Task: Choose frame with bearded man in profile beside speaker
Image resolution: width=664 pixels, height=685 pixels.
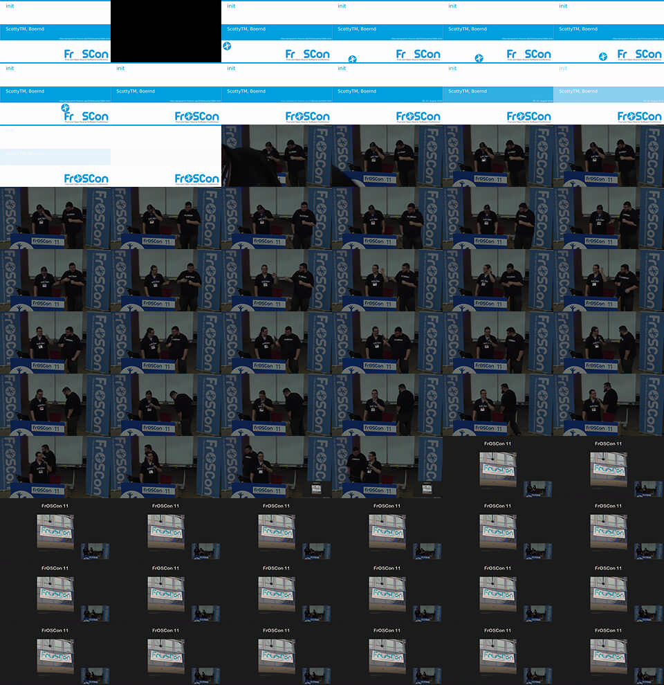Action: point(609,405)
